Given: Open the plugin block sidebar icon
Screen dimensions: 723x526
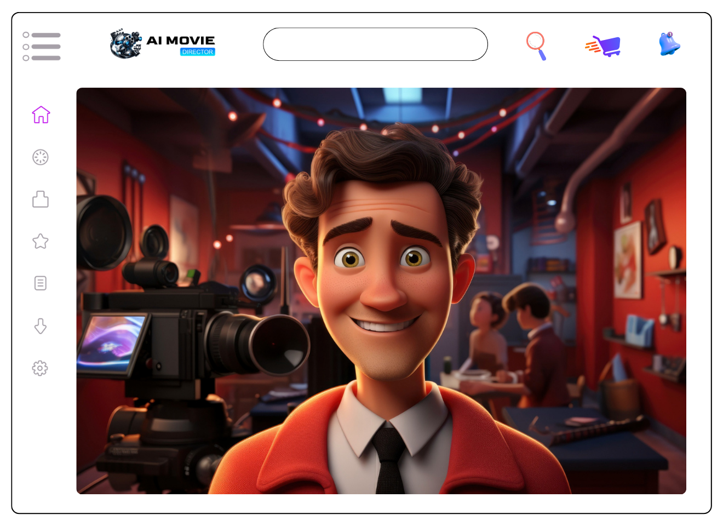Looking at the screenshot, I should pos(41,199).
